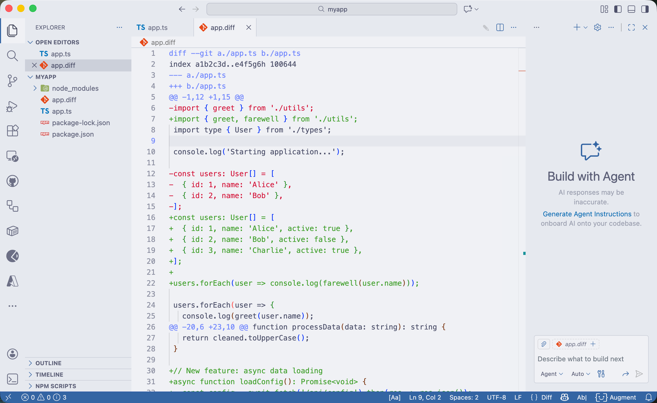Toggle the primary side bar visibility
The image size is (657, 403).
618,9
